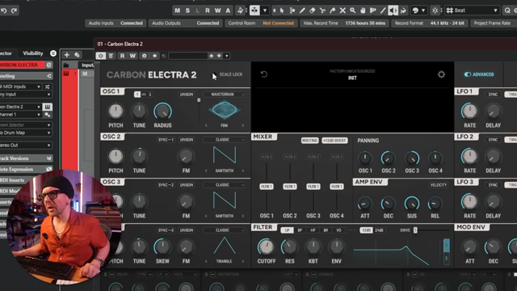The image size is (517, 291).
Task: Toggle LFO 1 Sync
Action: tap(493, 95)
